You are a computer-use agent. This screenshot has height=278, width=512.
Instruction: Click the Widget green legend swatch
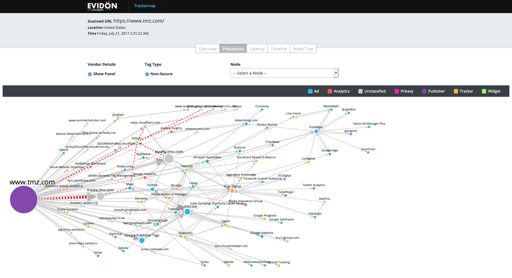click(x=484, y=91)
